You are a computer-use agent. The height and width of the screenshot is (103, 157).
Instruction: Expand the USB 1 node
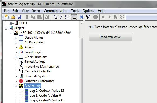(11, 23)
